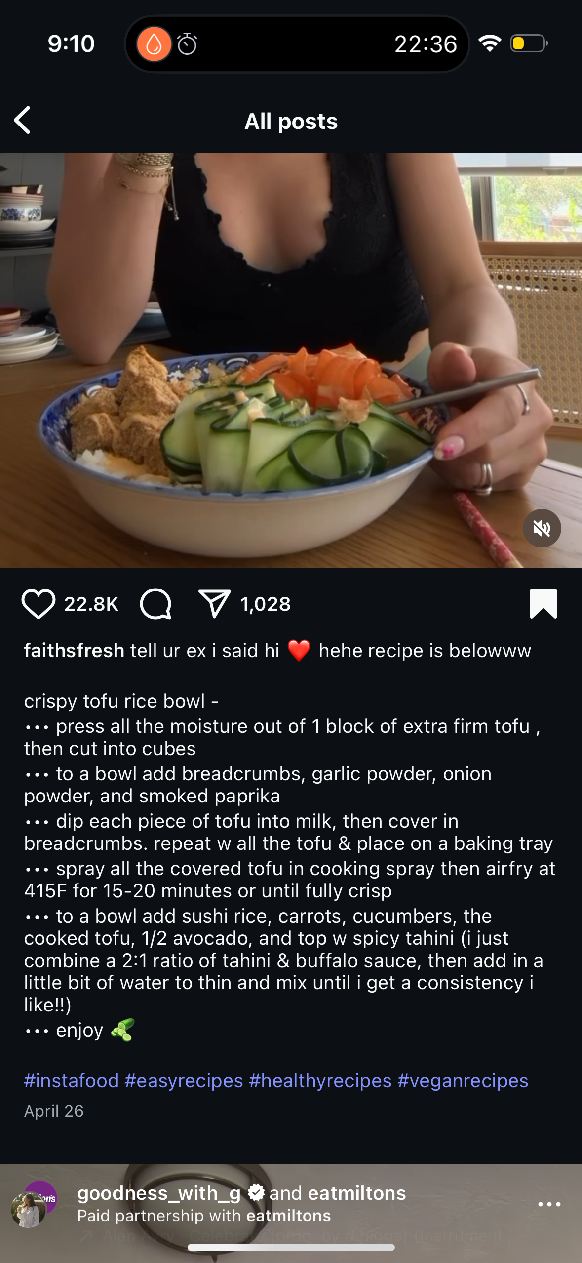The width and height of the screenshot is (582, 1263).
Task: Toggle the saved bookmark icon
Action: (543, 604)
